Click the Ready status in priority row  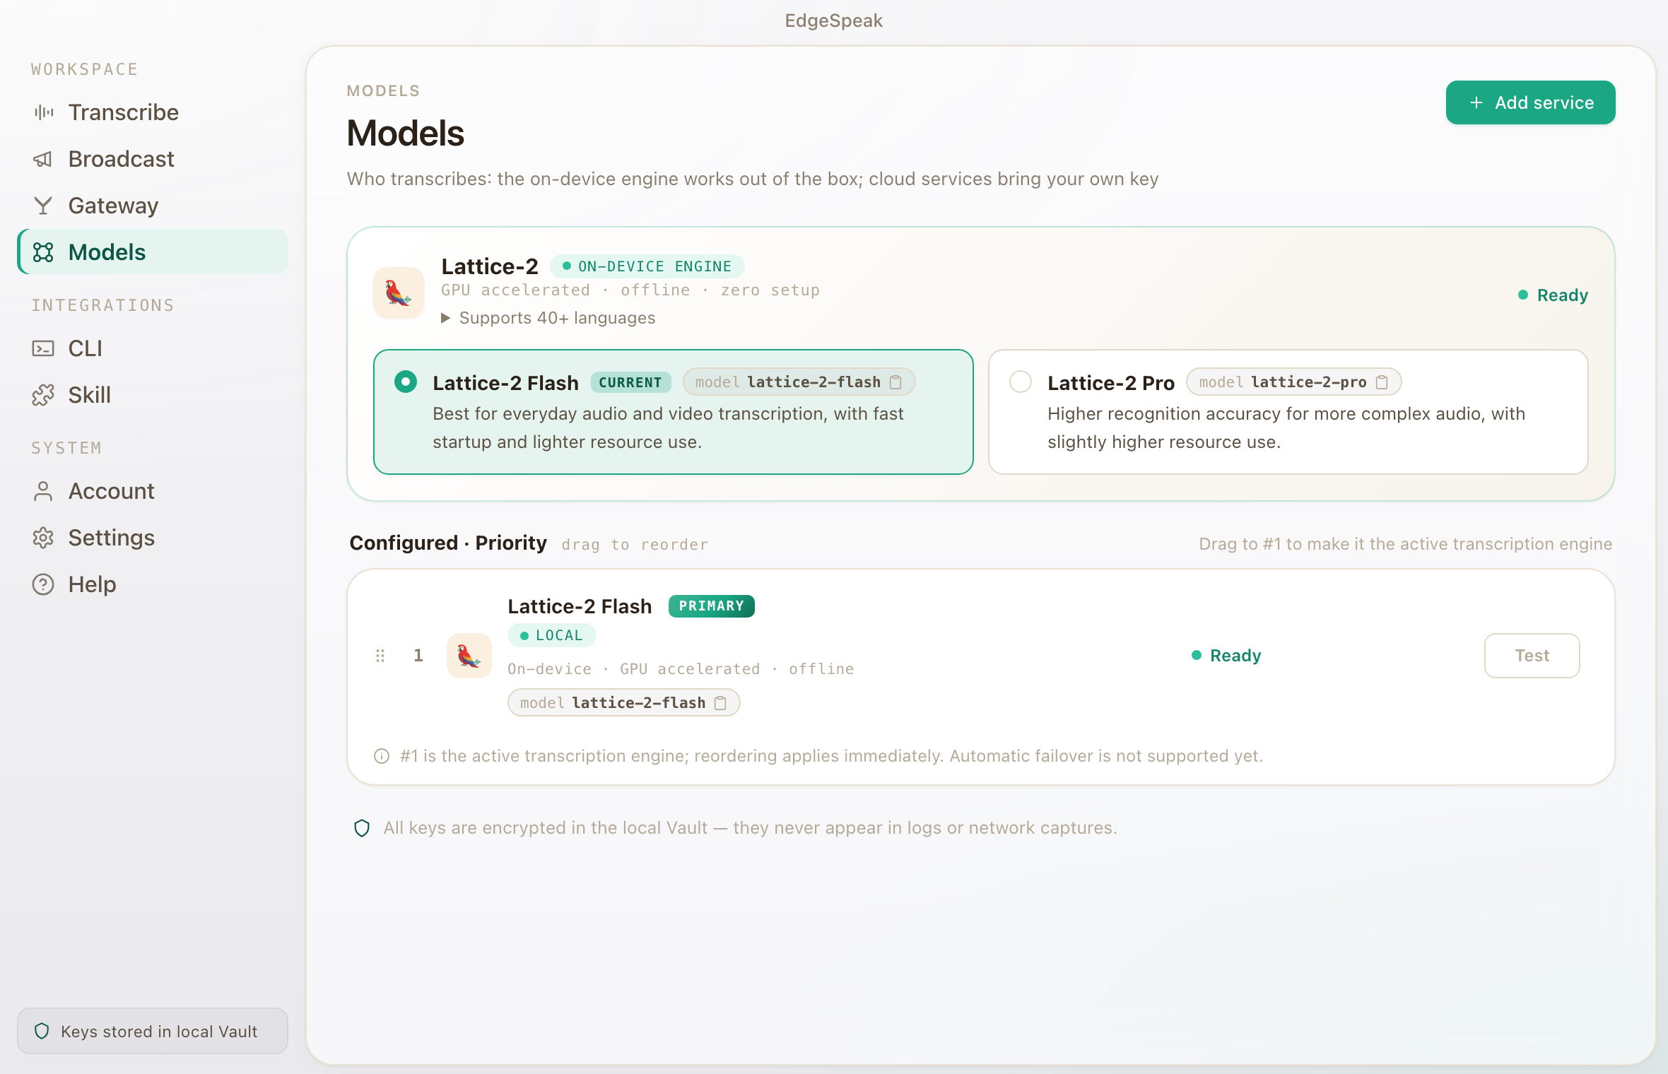pyautogui.click(x=1226, y=656)
